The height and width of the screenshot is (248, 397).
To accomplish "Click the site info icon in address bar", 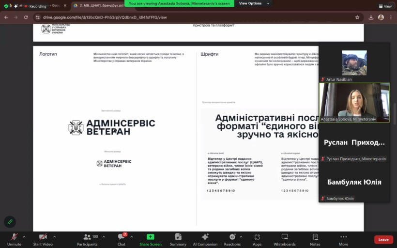I will (x=38, y=17).
